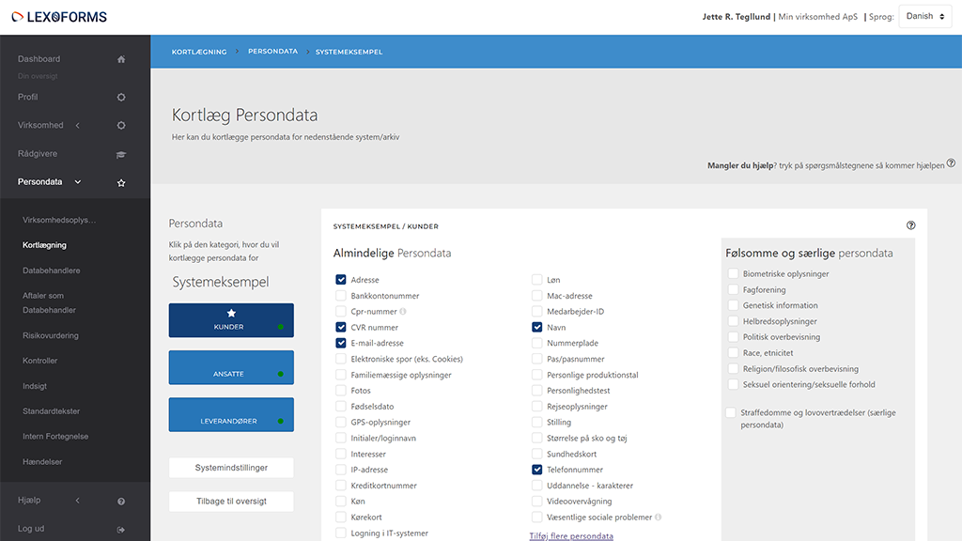Click the log out arrow icon
The width and height of the screenshot is (962, 541).
pyautogui.click(x=120, y=529)
